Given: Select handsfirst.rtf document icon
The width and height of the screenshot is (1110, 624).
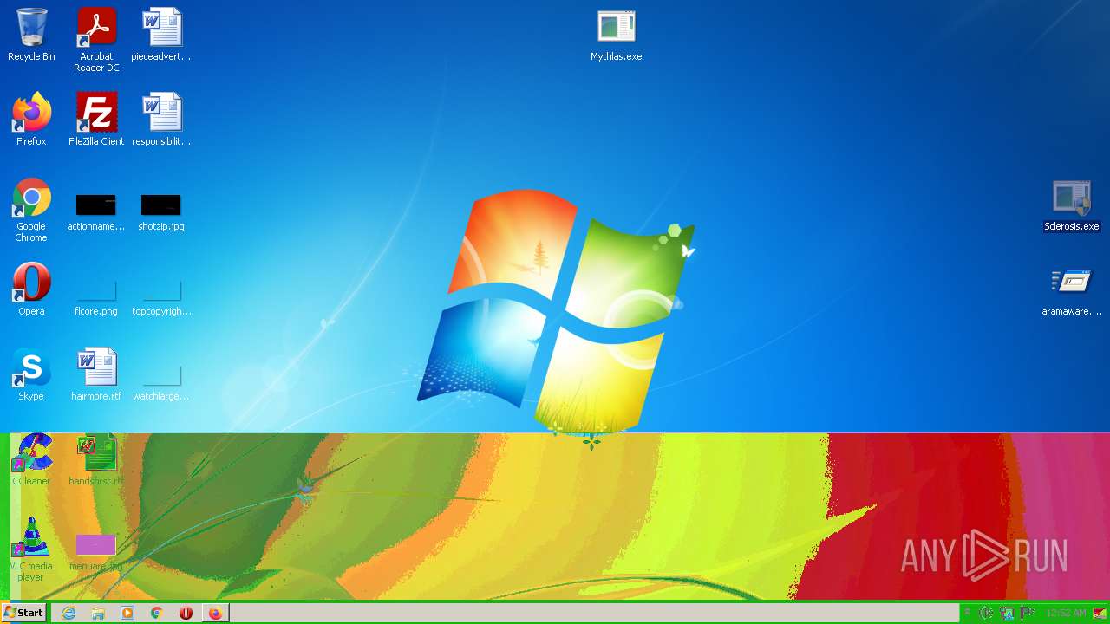Looking at the screenshot, I should tap(96, 459).
